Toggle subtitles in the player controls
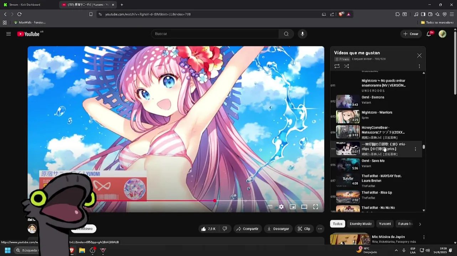Image resolution: width=457 pixels, height=256 pixels. point(270,207)
